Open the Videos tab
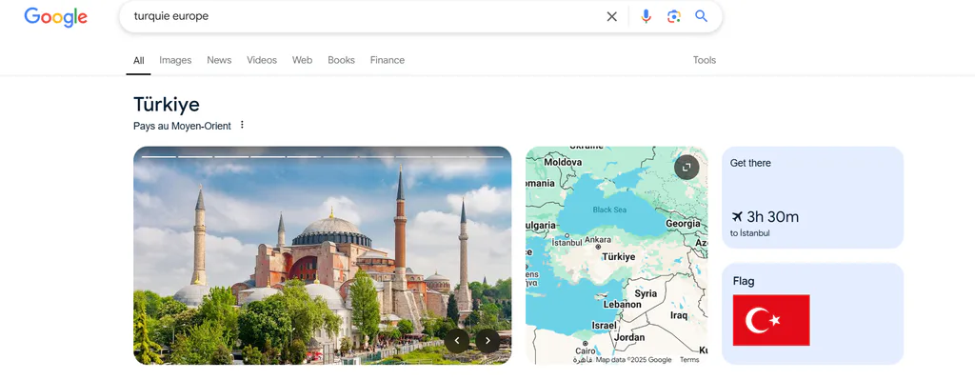The width and height of the screenshot is (975, 380). [x=262, y=60]
